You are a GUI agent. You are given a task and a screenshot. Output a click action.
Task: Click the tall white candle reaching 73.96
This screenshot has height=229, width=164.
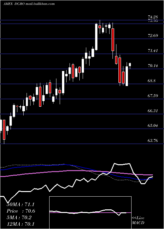(96, 37)
